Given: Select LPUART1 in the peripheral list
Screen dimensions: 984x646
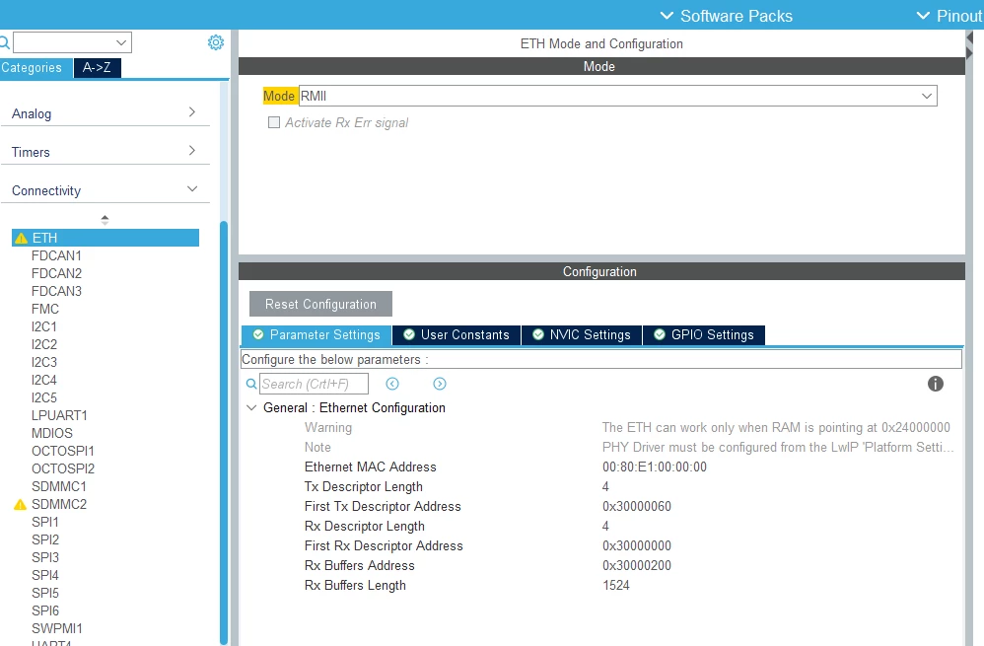Looking at the screenshot, I should pos(59,415).
